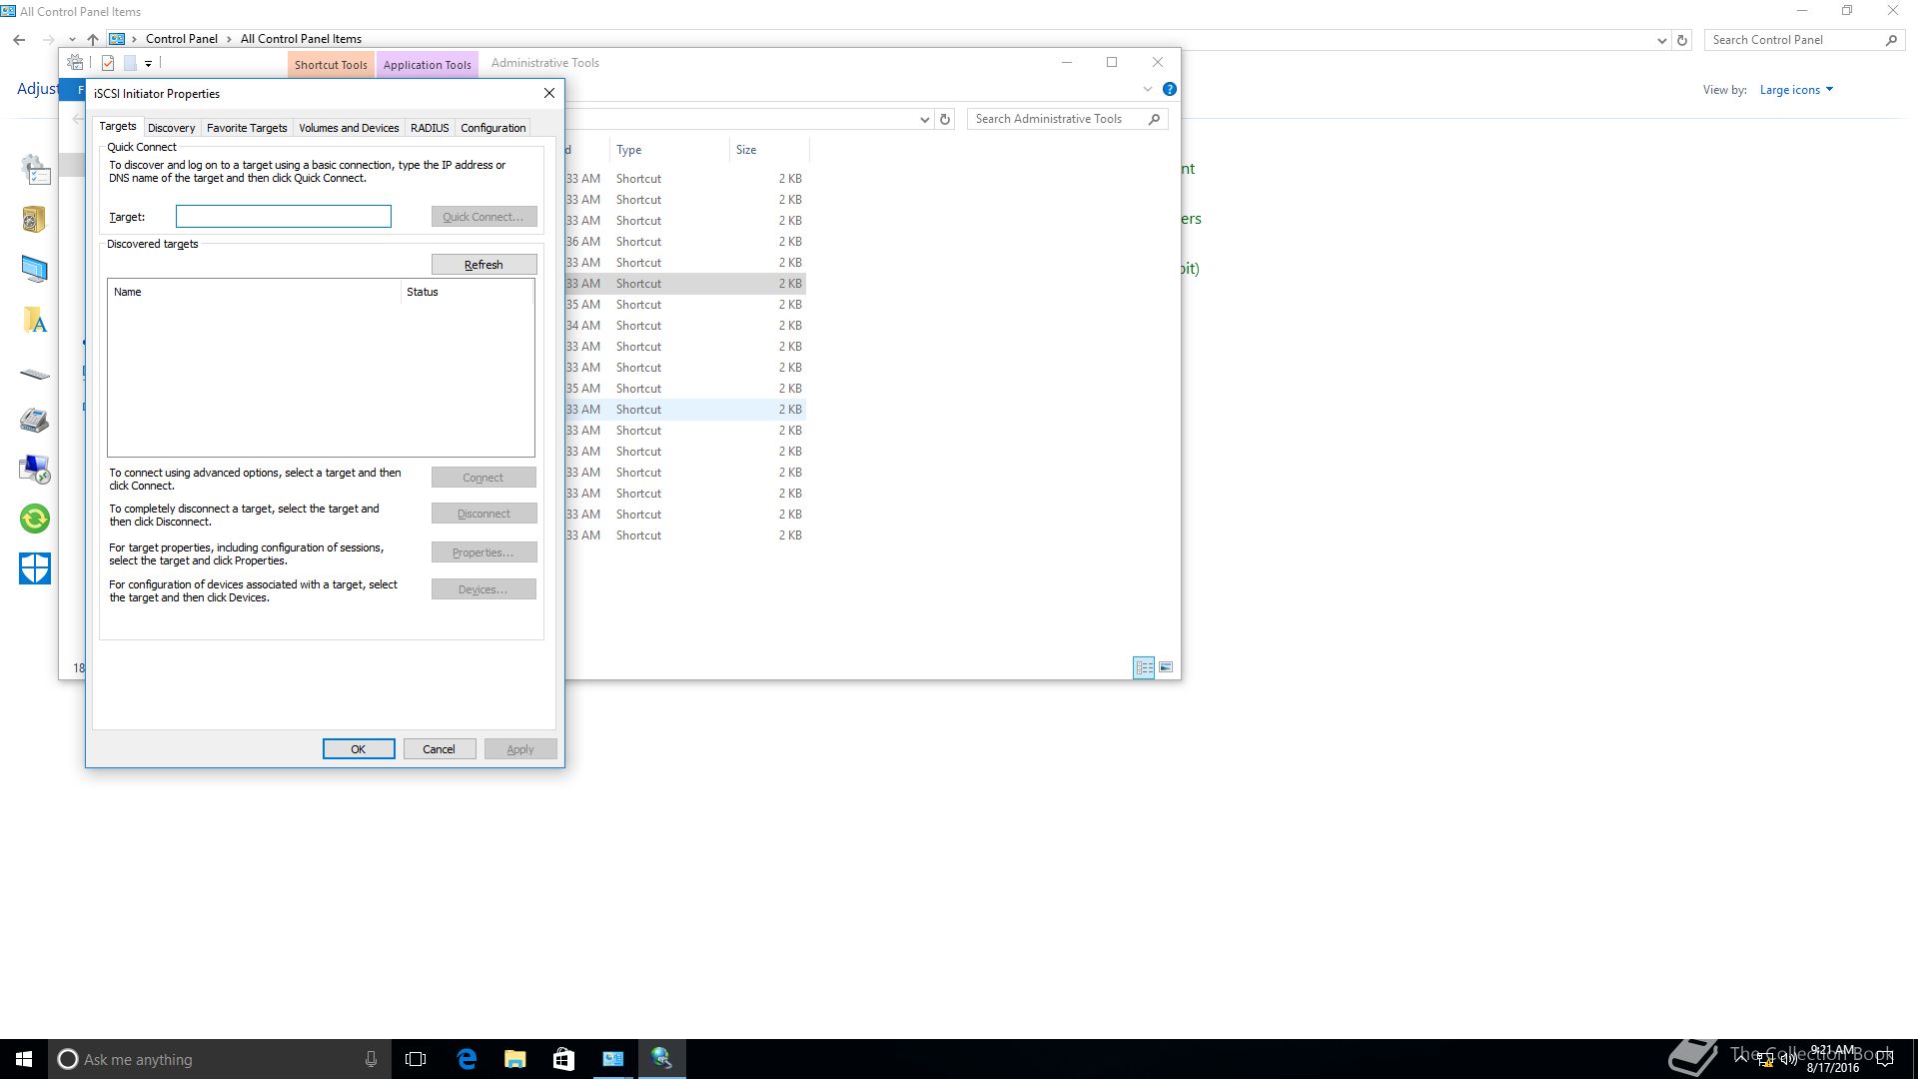Show hidden tray icons chevron
This screenshot has width=1918, height=1079.
(x=1743, y=1059)
